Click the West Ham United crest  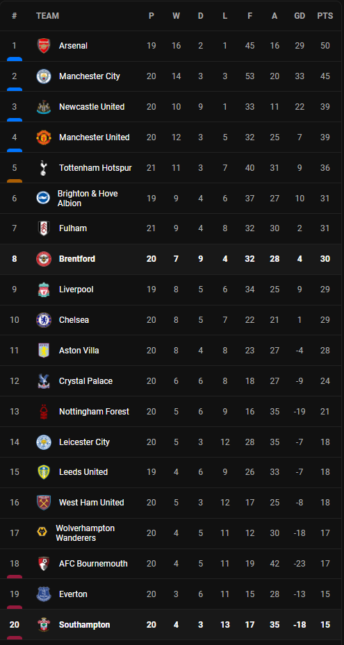(x=43, y=503)
